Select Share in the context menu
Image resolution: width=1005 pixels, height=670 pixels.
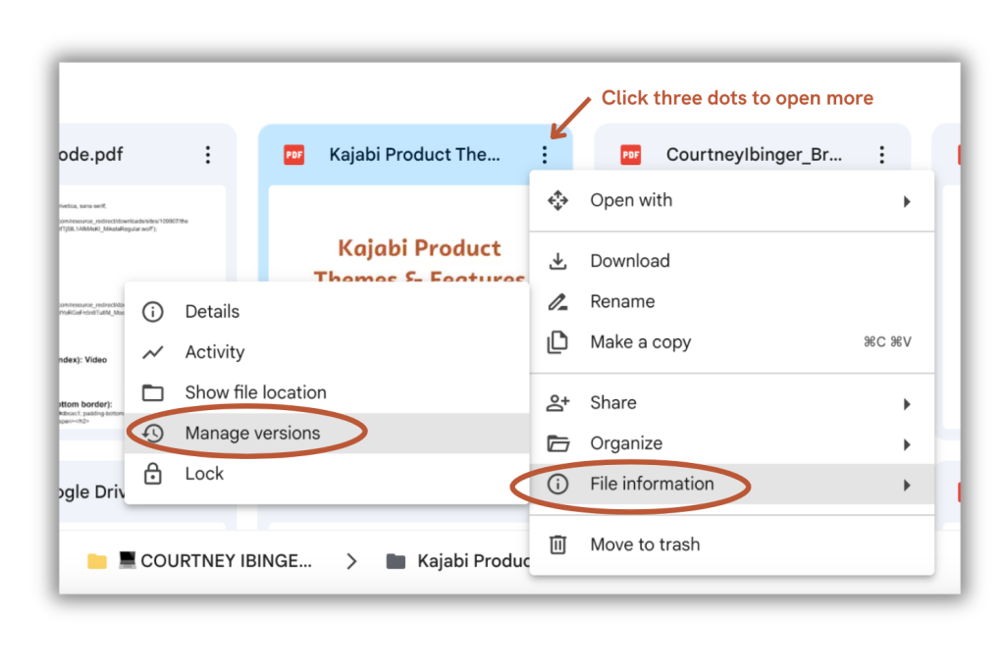[x=732, y=403]
